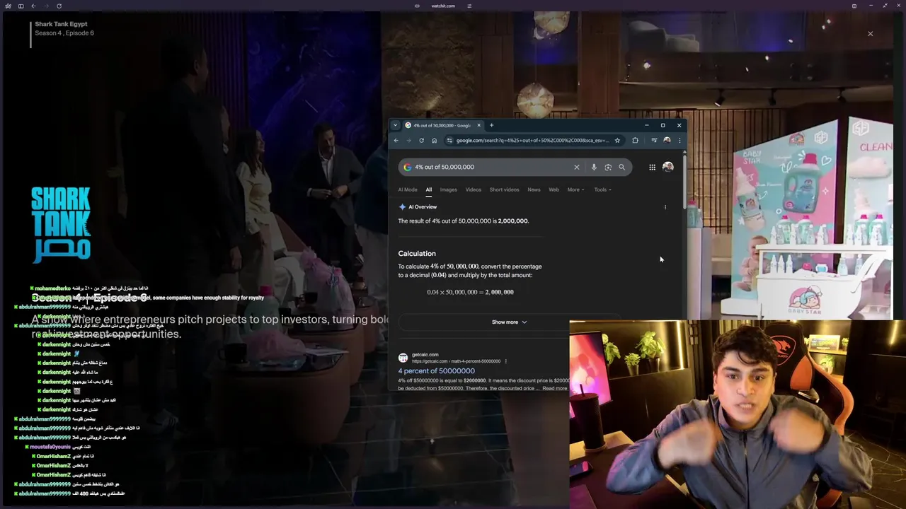This screenshot has height=509, width=906.
Task: View site information icon in address bar
Action: [449, 140]
